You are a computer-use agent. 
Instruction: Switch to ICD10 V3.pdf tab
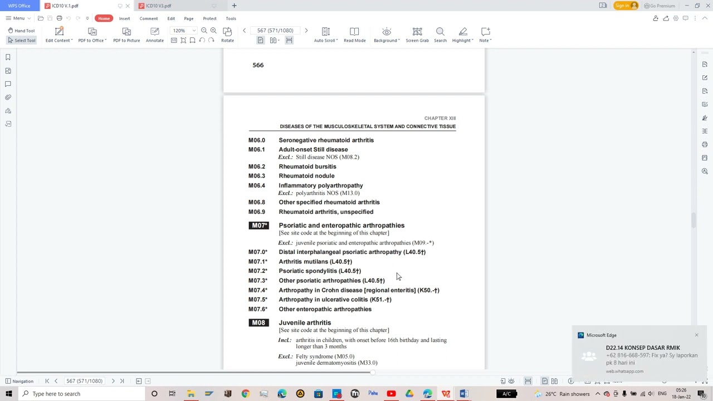[x=158, y=6]
